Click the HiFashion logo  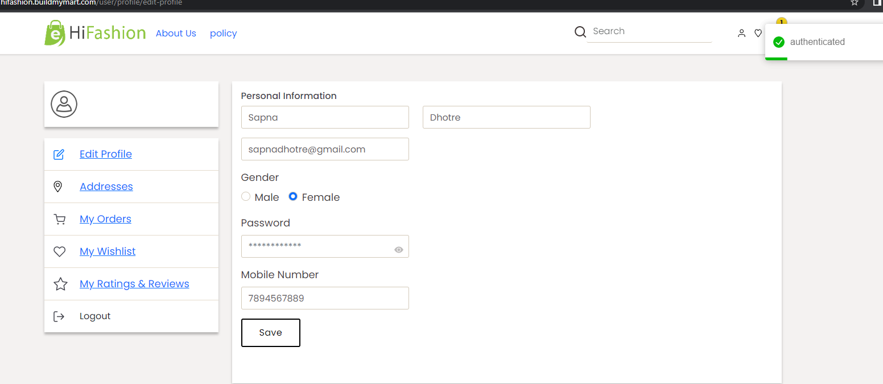coord(95,33)
